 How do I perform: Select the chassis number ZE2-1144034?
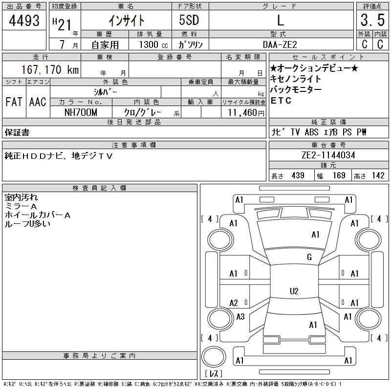[328, 155]
